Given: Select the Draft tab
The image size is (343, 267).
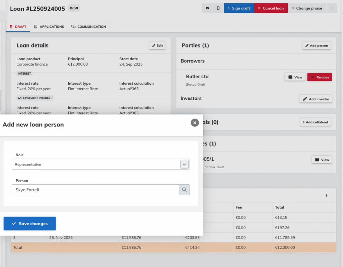Looking at the screenshot, I should point(18,27).
